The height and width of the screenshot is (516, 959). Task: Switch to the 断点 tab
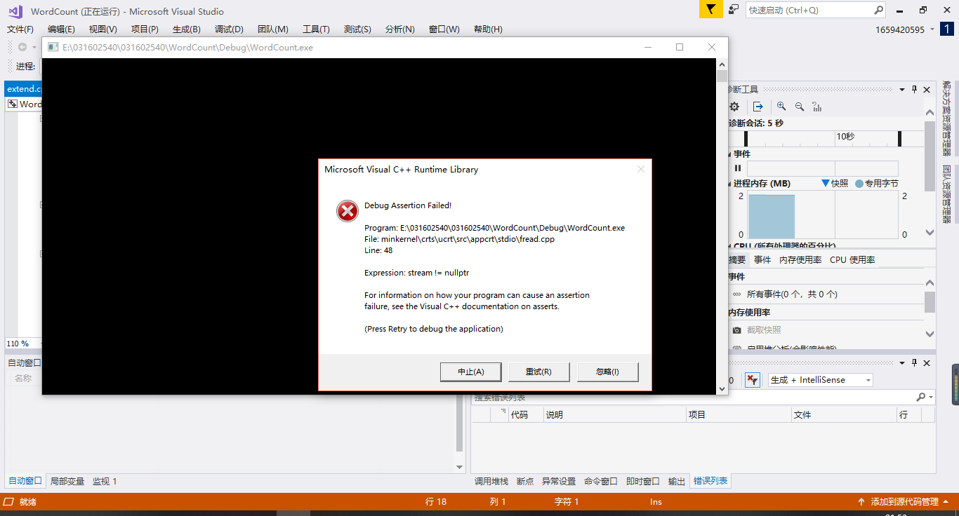click(x=525, y=481)
